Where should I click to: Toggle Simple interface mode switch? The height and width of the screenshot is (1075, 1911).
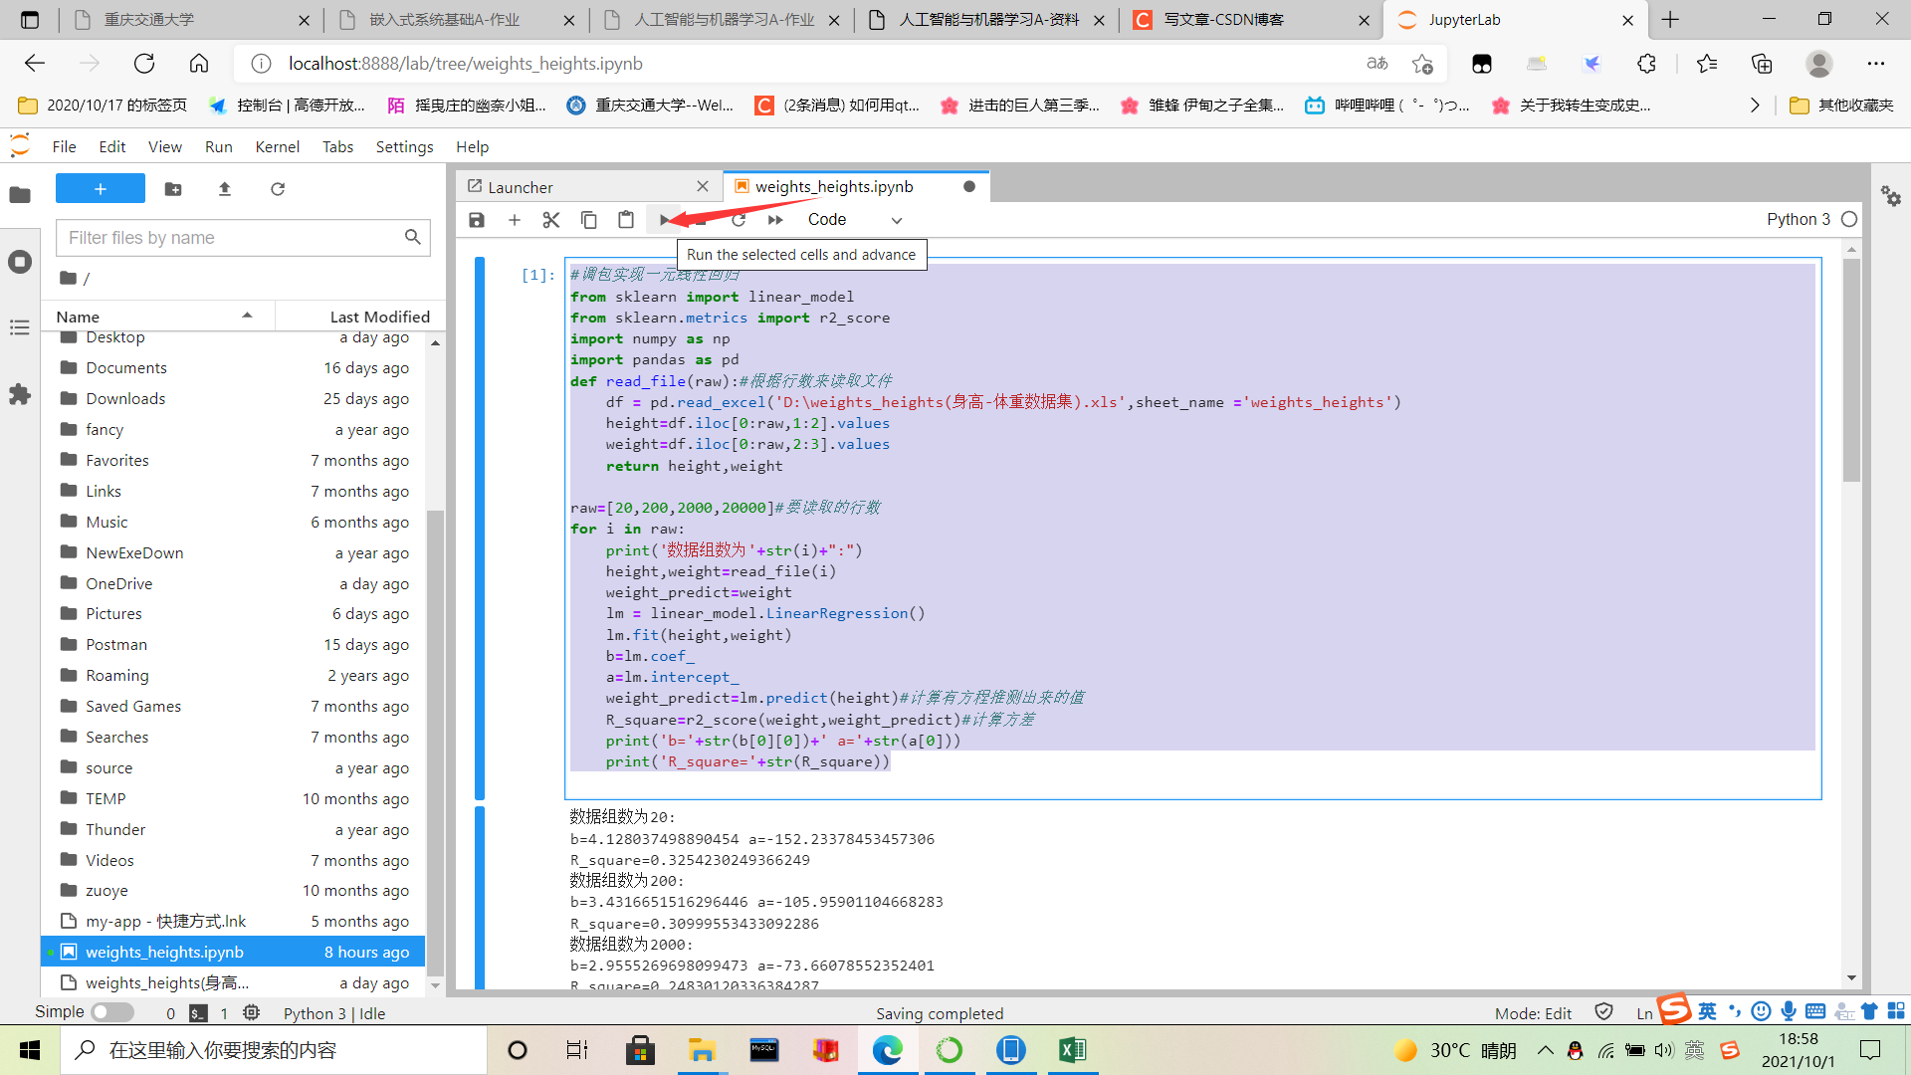click(x=112, y=1012)
